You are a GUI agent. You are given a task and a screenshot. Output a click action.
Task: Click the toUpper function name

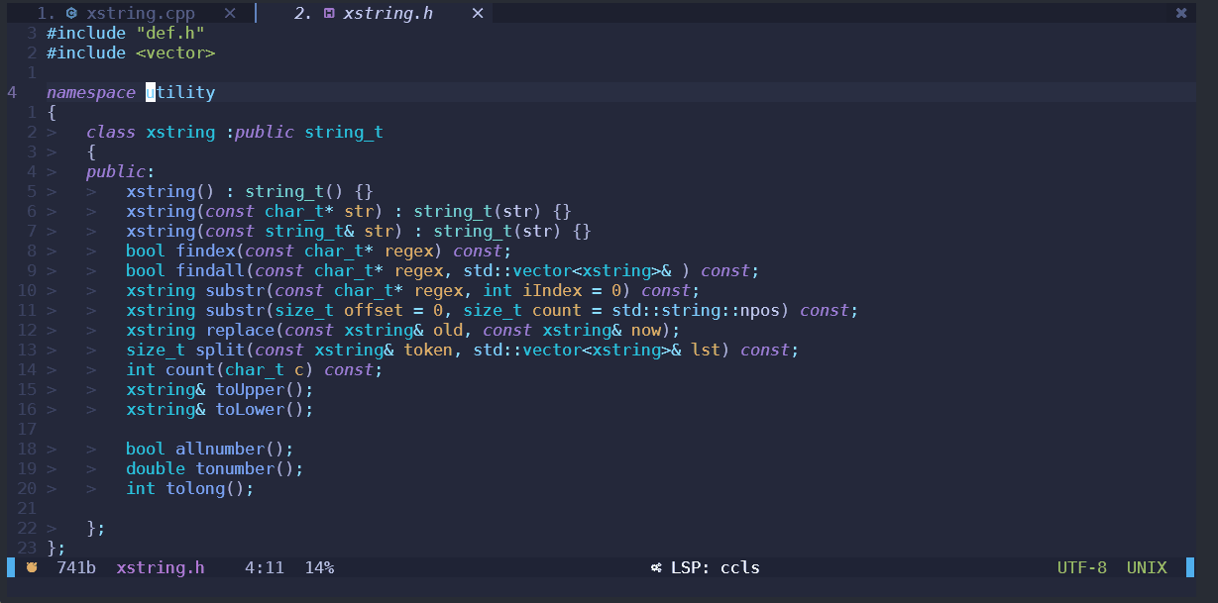tap(250, 389)
